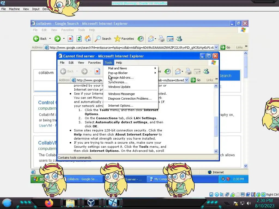Viewport: 279px width, 209px height.
Task: Open VirtualBox cube icon on host taskbar
Action: tap(91, 203)
